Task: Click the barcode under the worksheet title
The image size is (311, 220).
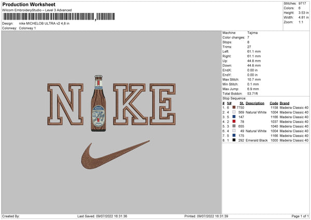Action: 59,17
